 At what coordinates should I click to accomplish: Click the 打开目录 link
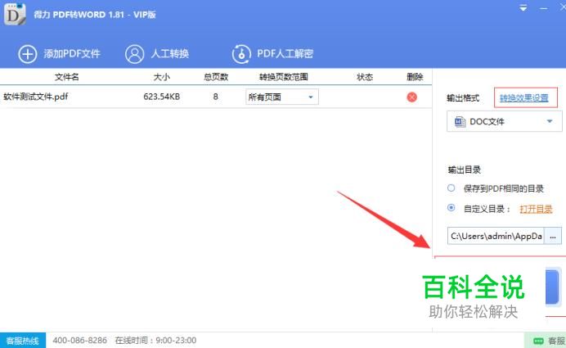(536, 209)
